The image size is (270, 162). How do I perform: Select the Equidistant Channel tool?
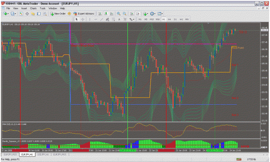tap(107, 19)
